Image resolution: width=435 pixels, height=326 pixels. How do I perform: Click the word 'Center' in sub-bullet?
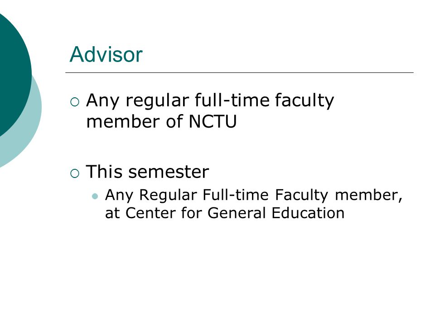150,213
